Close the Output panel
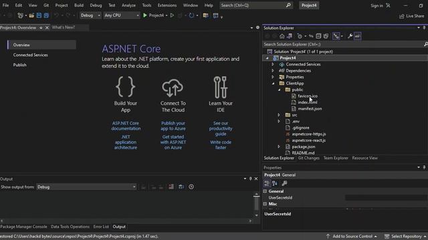428x240 pixels. point(256,179)
